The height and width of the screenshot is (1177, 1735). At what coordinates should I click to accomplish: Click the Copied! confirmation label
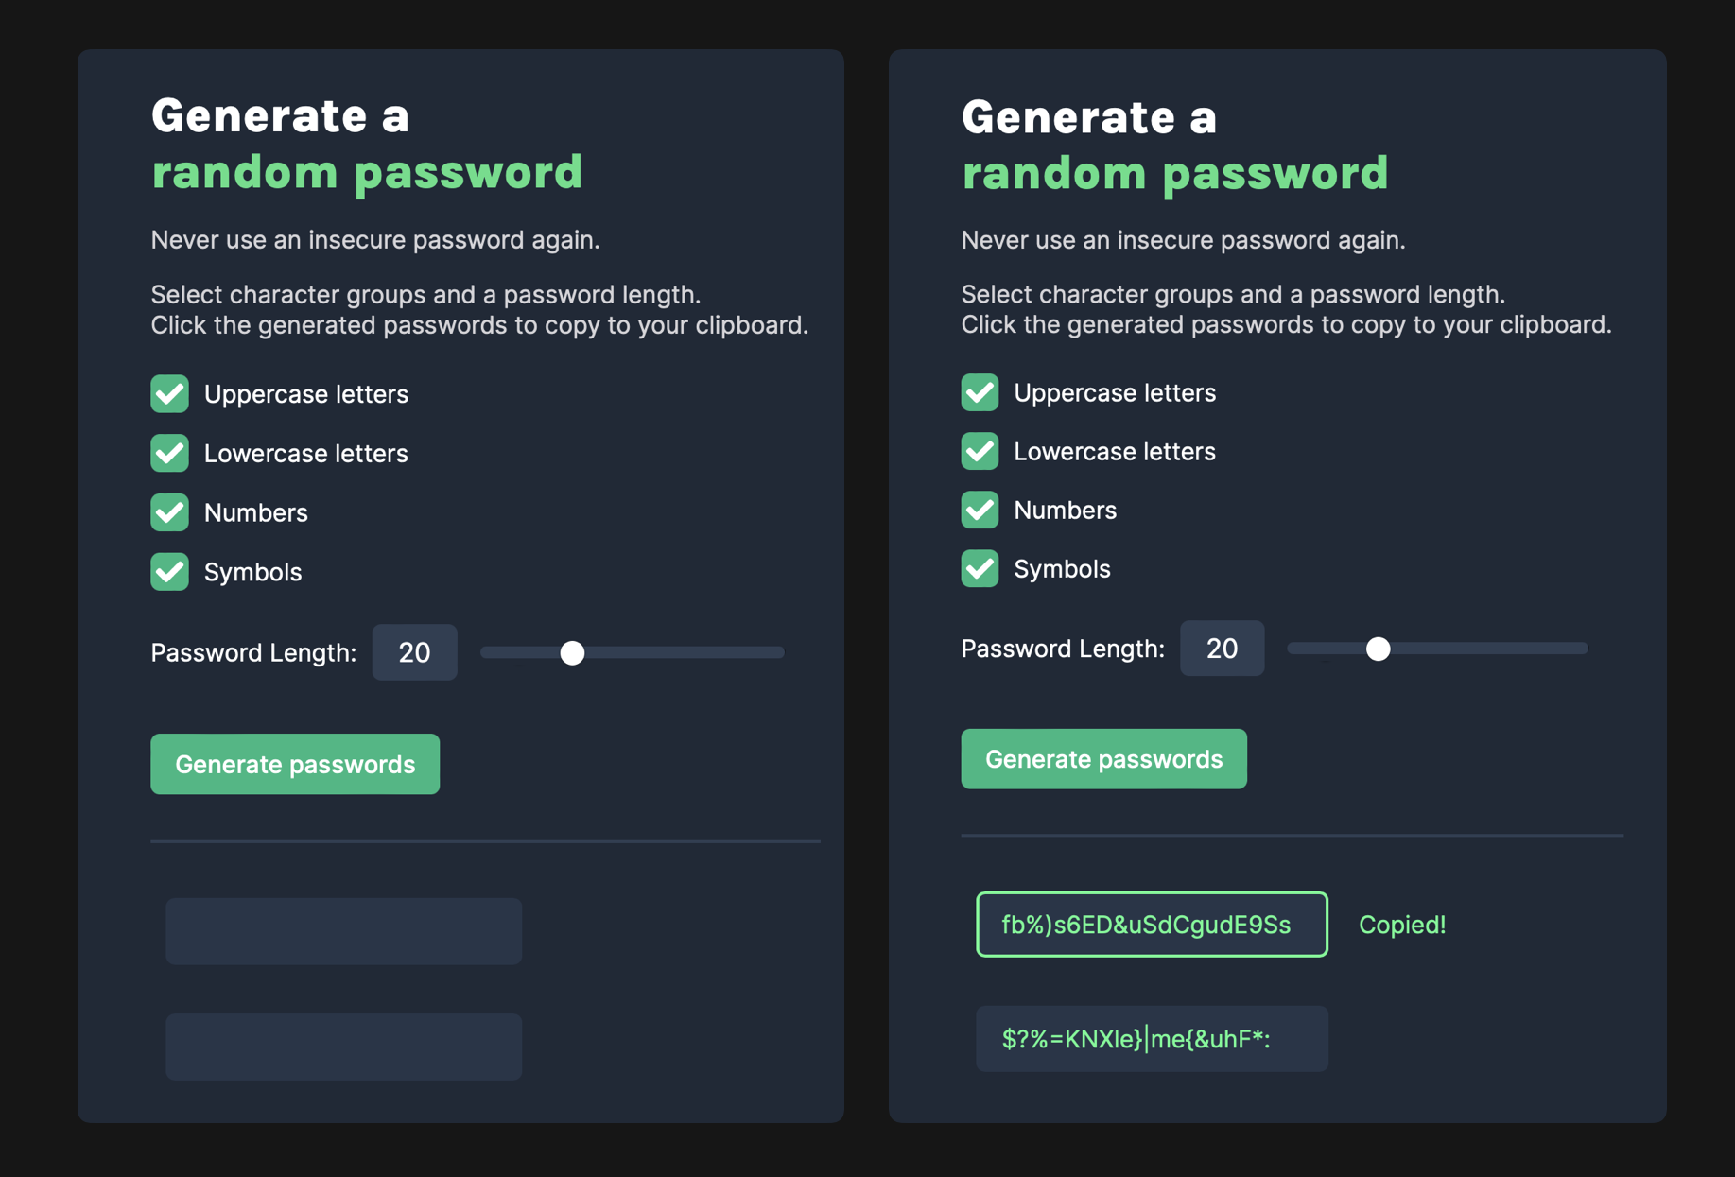coord(1402,925)
